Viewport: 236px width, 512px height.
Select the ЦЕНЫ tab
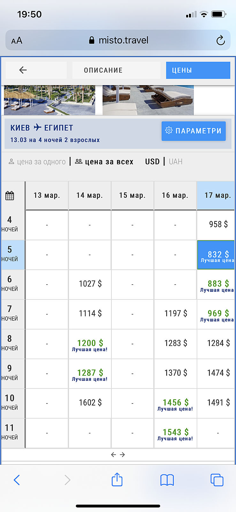coord(198,70)
